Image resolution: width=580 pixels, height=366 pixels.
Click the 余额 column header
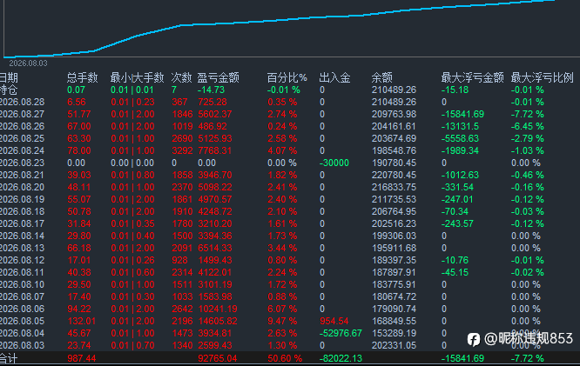[x=382, y=77]
